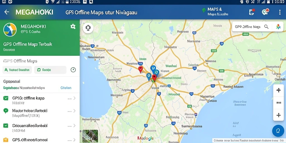
Task: Expand GPS Offinoe Xomoai with its chevron
Action: click(x=74, y=140)
